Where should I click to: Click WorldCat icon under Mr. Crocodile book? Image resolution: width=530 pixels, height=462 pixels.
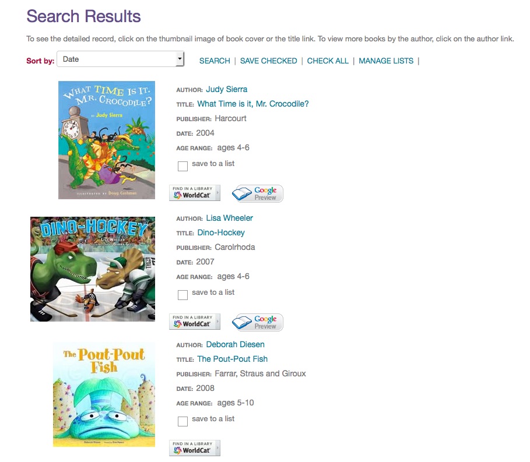tap(195, 193)
